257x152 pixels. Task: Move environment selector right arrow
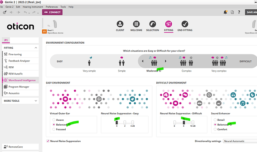(166, 61)
